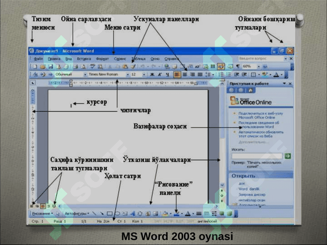
Task: Open Последние сведения об использовании Word link
Action: point(258,125)
